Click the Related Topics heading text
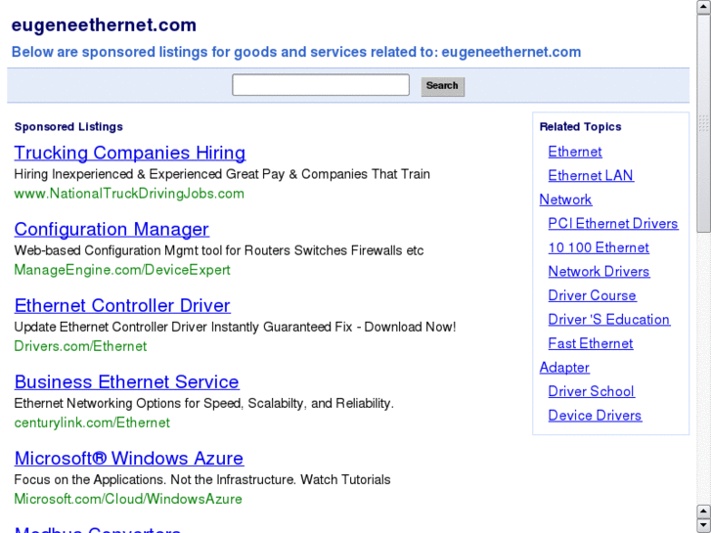Screen dimensions: 711x533 (580, 126)
